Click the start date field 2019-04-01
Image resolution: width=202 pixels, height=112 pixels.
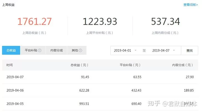(122, 51)
